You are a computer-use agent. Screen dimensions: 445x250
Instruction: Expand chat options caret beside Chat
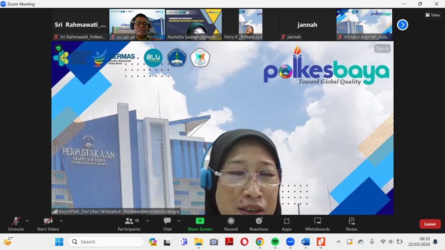pyautogui.click(x=179, y=221)
